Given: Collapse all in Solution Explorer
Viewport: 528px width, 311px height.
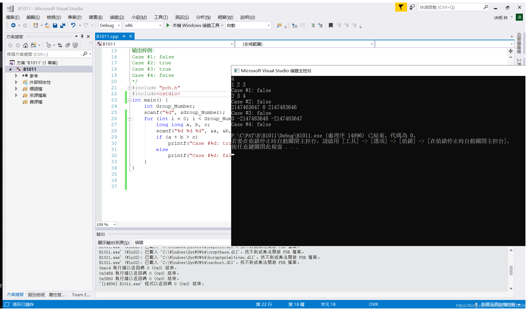Looking at the screenshot, I should (x=68, y=45).
